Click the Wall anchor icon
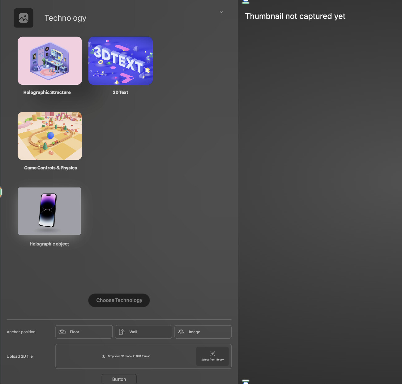The width and height of the screenshot is (402, 384). coord(122,332)
